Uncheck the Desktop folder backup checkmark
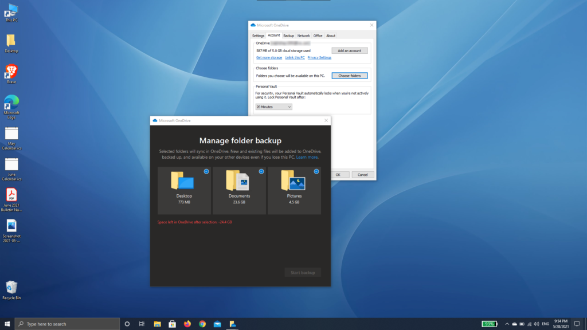The height and width of the screenshot is (330, 587). pos(206,171)
